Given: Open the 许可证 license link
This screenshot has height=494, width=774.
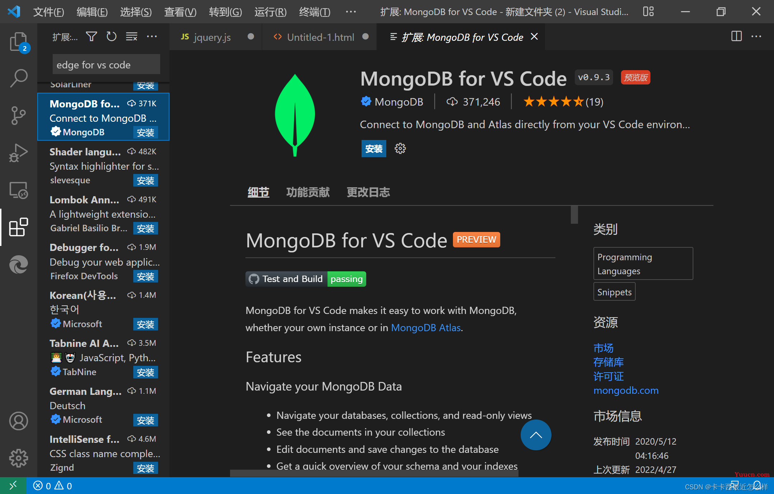Looking at the screenshot, I should pos(608,377).
